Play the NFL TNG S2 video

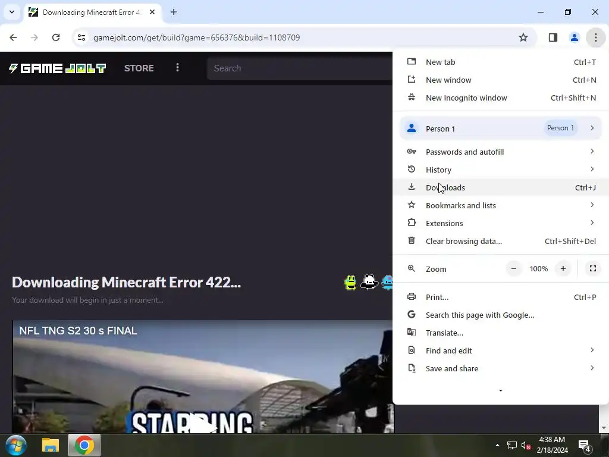(202, 424)
